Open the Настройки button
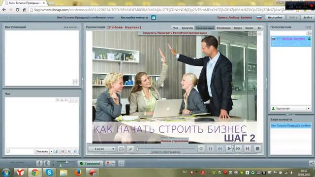Screen dimensions: 315x177 point(275,18)
